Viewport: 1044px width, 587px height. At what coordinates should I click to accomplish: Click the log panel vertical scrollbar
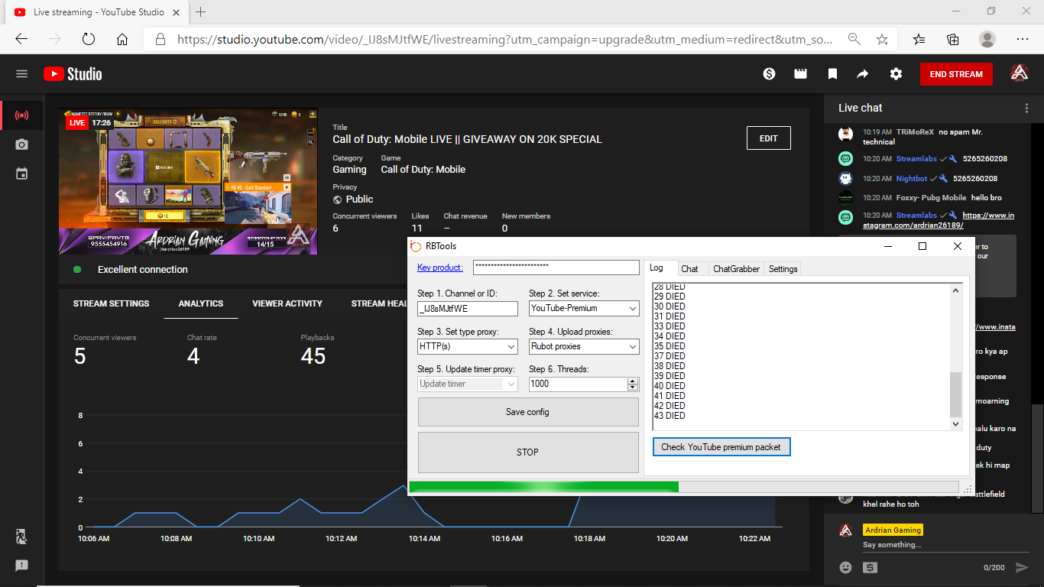[x=955, y=394]
